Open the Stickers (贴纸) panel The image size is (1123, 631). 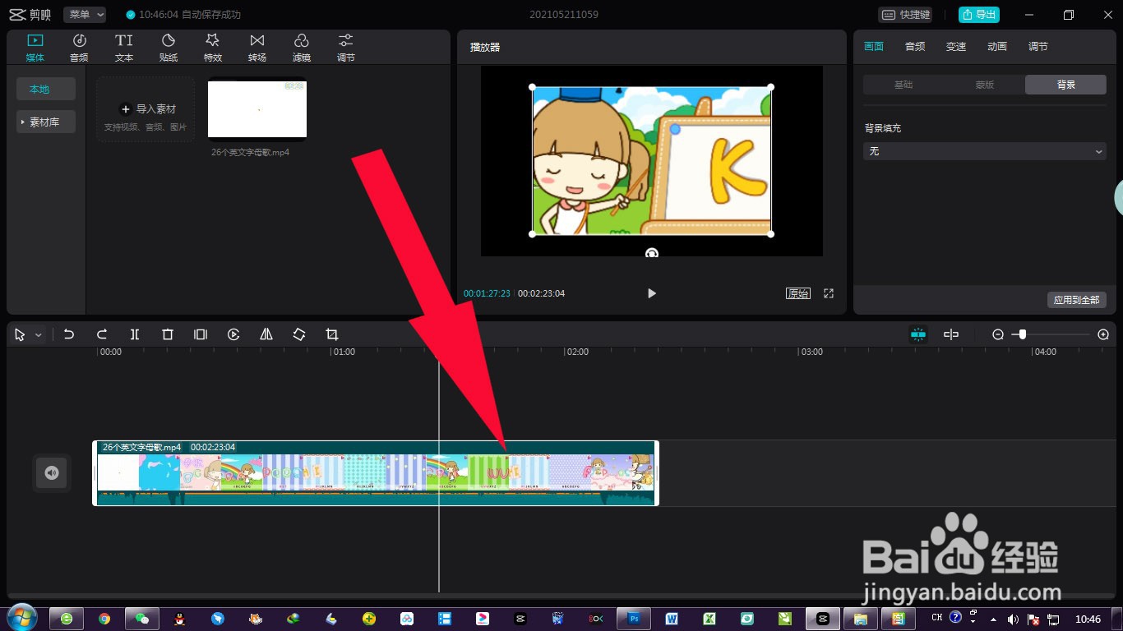coord(169,47)
